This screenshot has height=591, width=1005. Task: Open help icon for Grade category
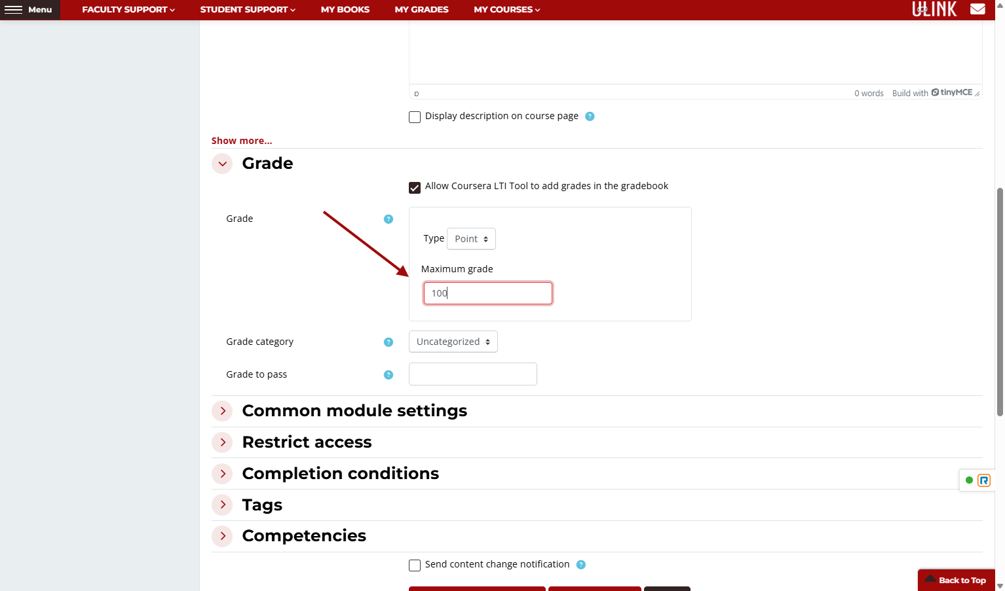389,342
